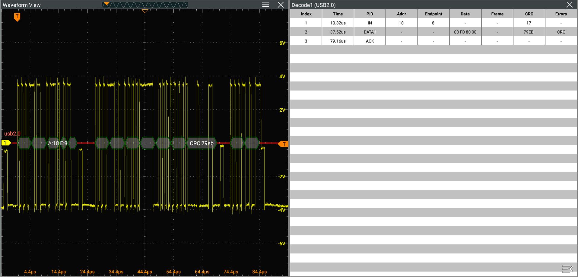Screen dimensions: 578x277
Task: Select the row with time 79.16us
Action: [x=433, y=41]
